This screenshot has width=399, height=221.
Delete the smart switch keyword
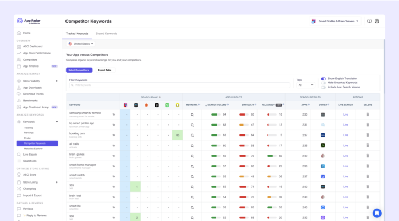pyautogui.click(x=368, y=176)
